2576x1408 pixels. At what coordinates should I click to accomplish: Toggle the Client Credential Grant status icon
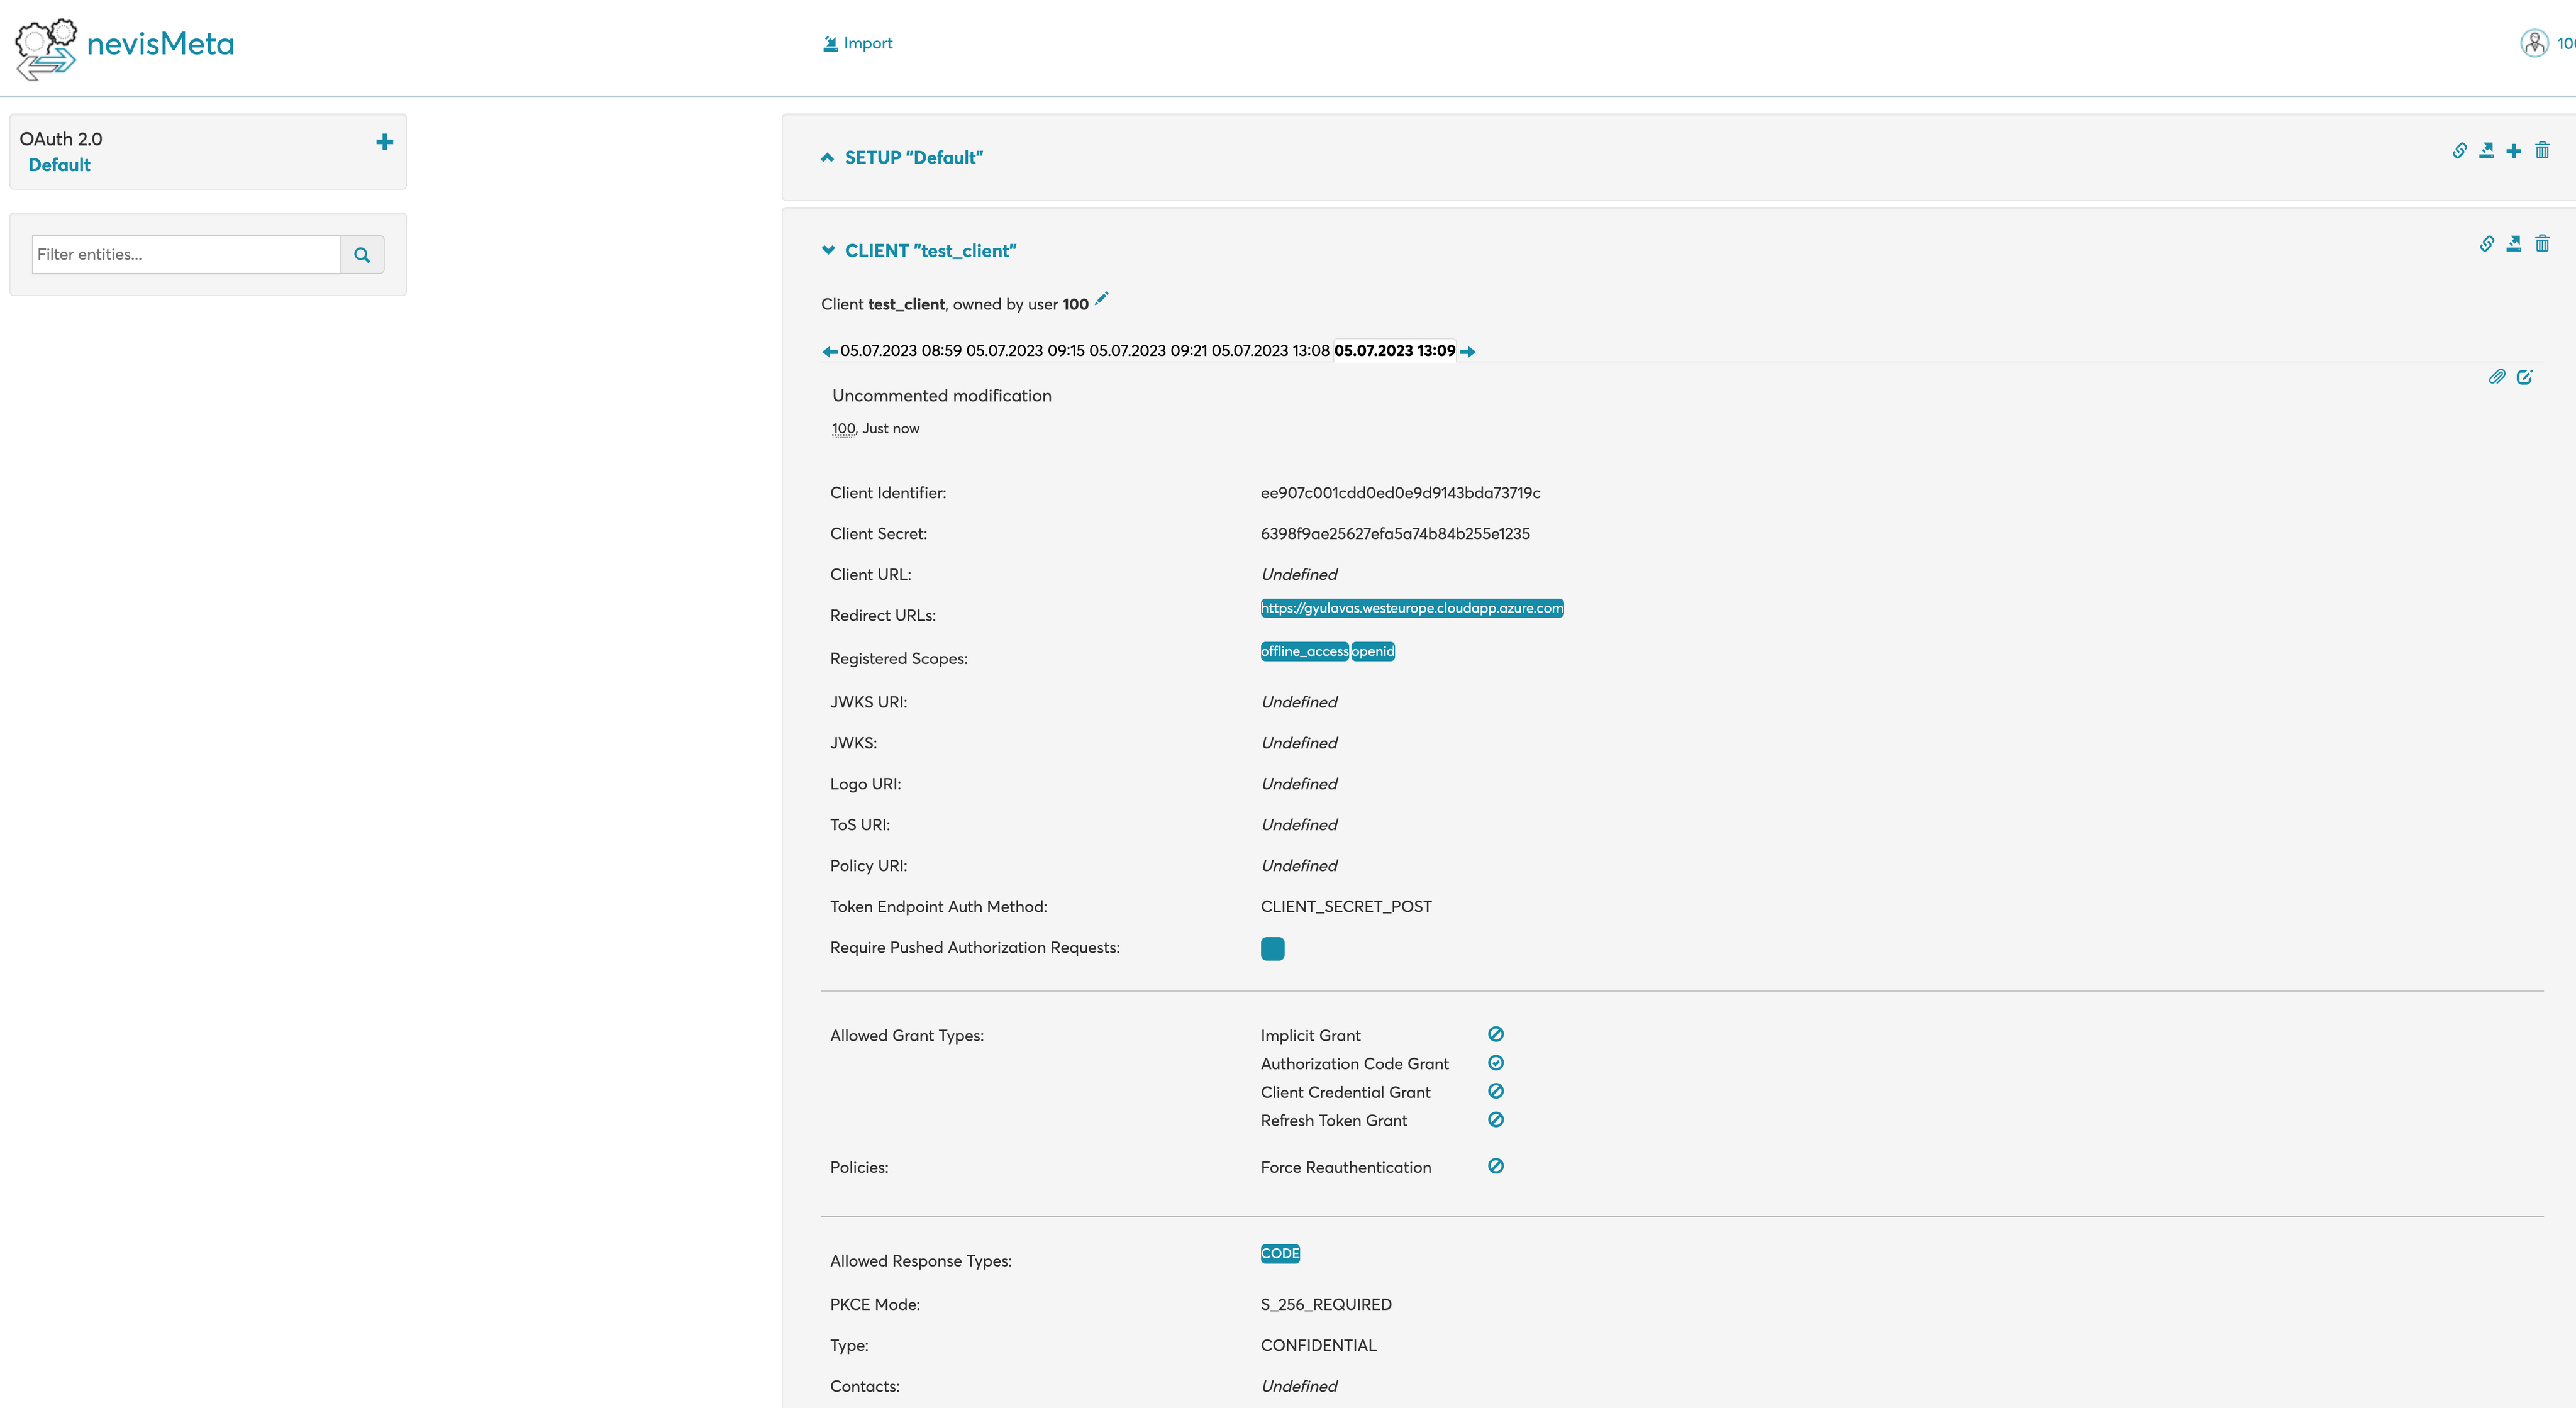click(x=1496, y=1091)
